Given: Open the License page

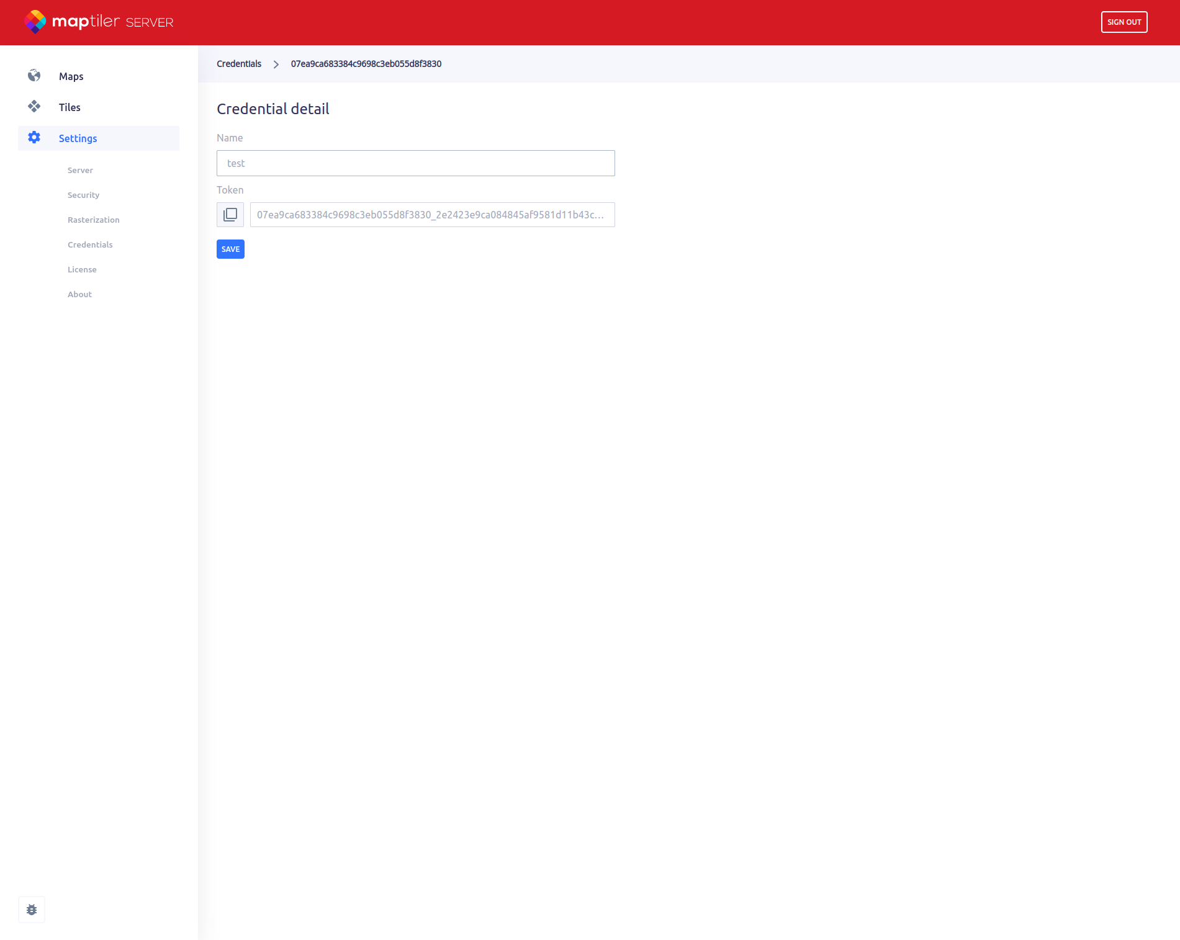Looking at the screenshot, I should [82, 269].
